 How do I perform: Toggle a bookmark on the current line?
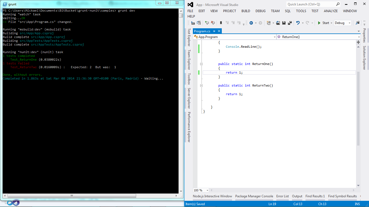coord(221,23)
